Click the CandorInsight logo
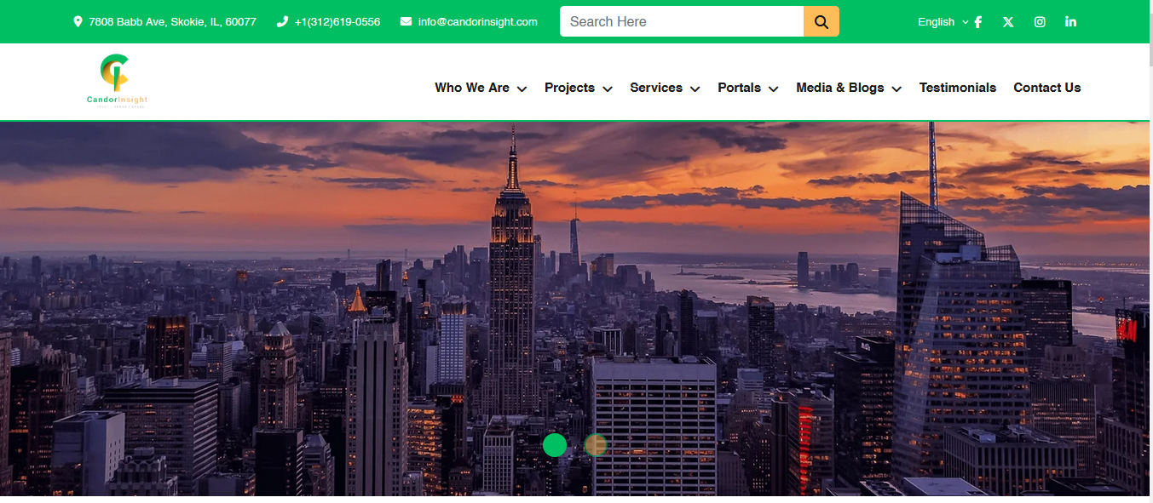The height and width of the screenshot is (503, 1153). [x=118, y=81]
